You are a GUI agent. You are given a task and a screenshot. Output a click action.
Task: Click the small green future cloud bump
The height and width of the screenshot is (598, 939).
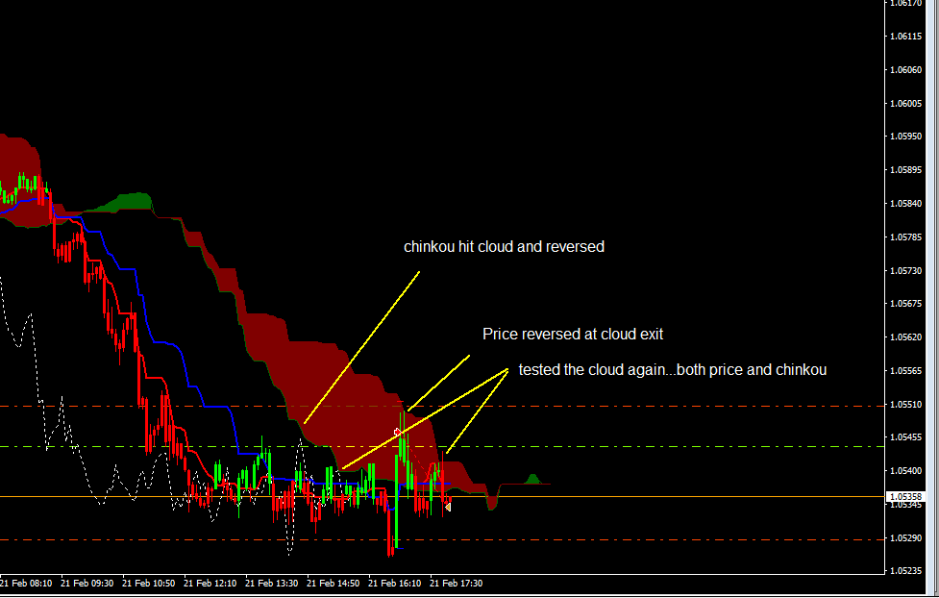tap(533, 480)
